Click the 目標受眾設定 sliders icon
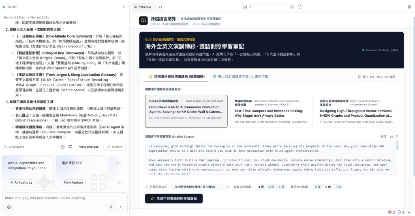This screenshot has width=415, height=216. tap(147, 187)
